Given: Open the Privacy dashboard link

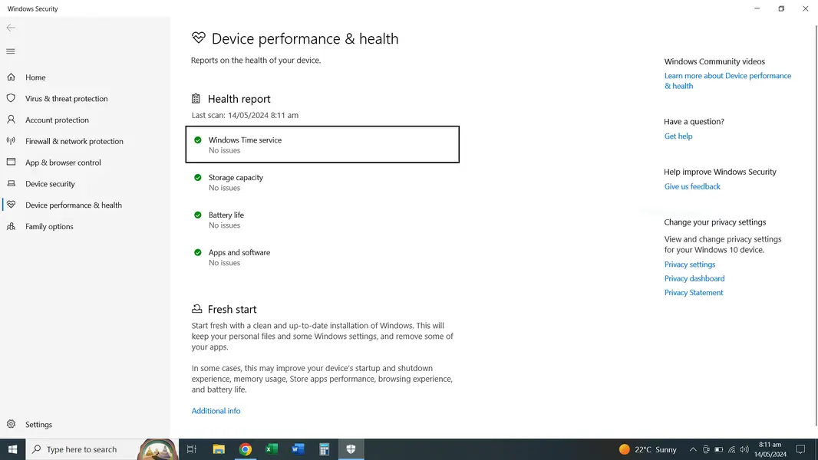Looking at the screenshot, I should point(694,279).
